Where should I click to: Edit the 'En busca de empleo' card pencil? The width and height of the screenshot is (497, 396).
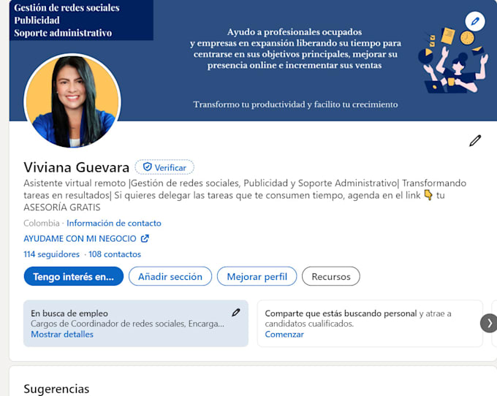235,313
